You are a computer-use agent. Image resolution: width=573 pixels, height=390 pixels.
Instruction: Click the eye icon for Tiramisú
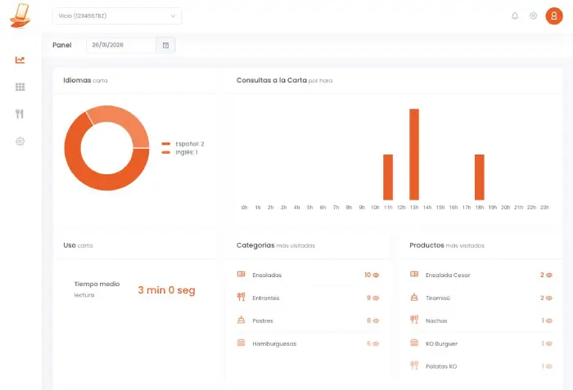click(x=549, y=298)
